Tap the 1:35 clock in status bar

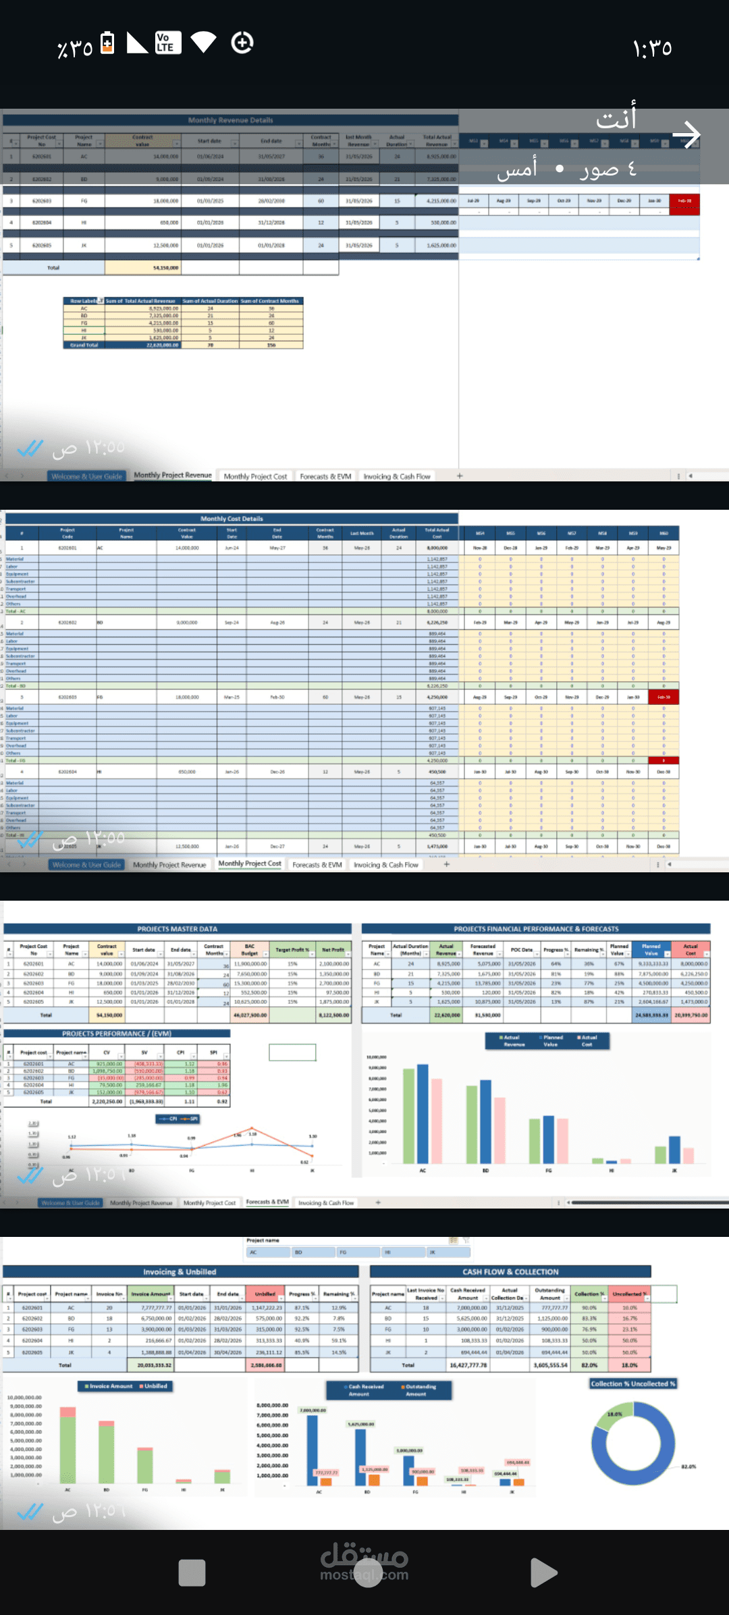pos(652,49)
